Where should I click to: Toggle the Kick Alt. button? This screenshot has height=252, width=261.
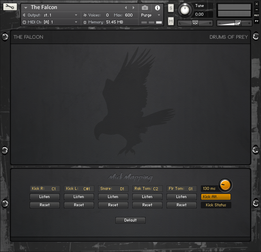point(216,197)
